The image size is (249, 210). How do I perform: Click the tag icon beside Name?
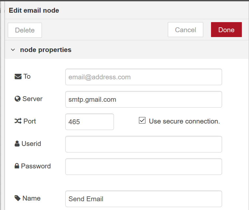pyautogui.click(x=18, y=198)
